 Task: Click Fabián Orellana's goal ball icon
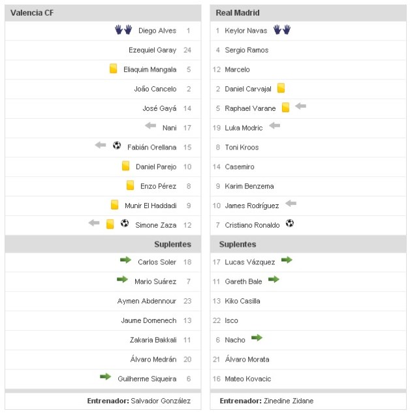tap(117, 146)
